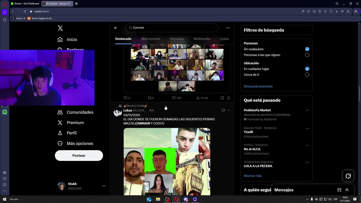361x203 pixels.
Task: Select De cualquiera under Personas
Action: (x=307, y=49)
